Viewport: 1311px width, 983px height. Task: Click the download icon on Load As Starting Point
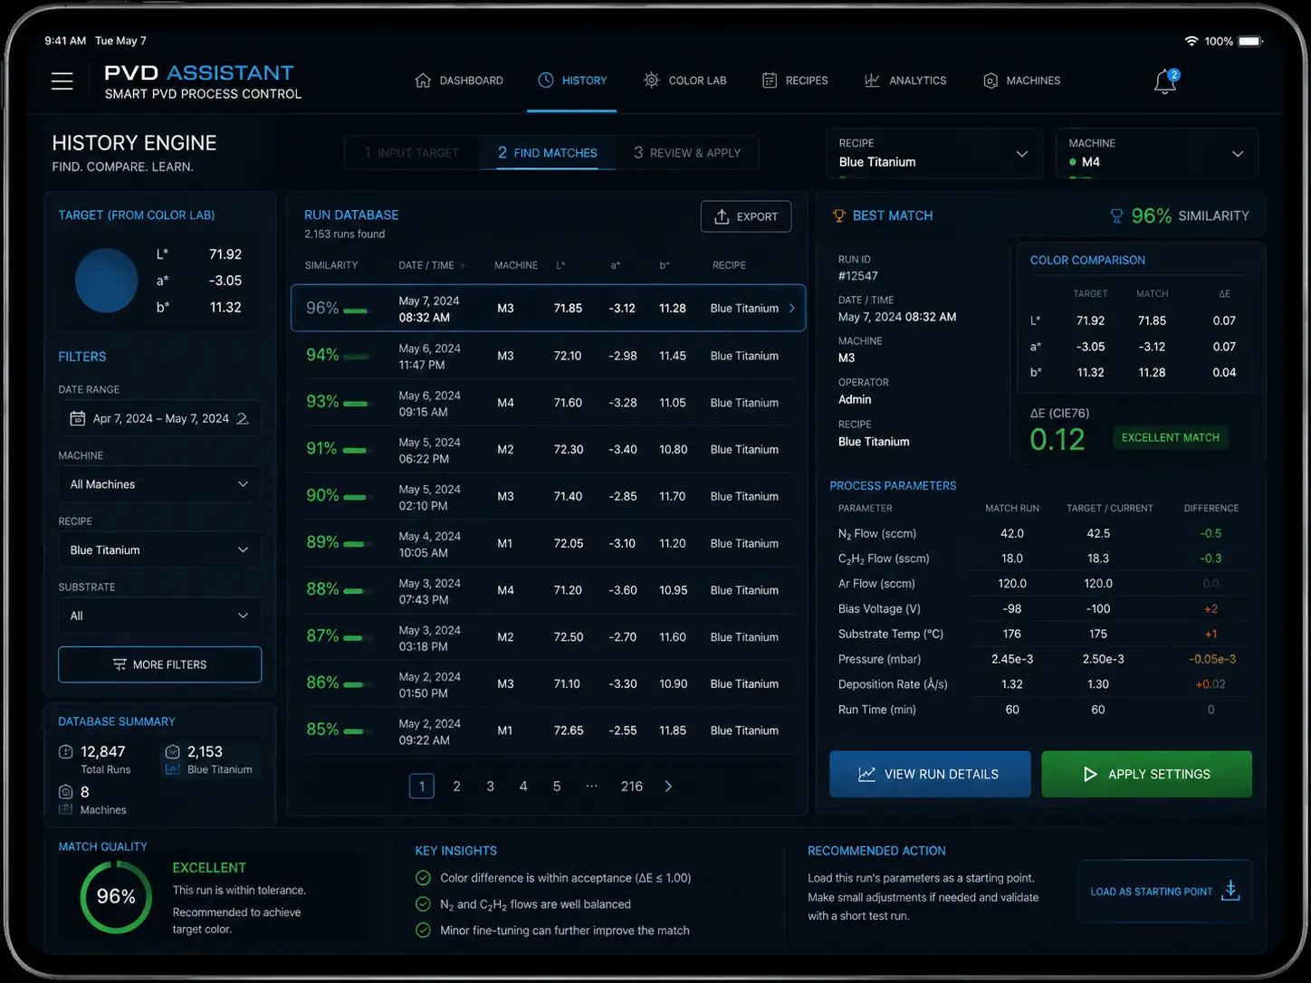(x=1230, y=891)
